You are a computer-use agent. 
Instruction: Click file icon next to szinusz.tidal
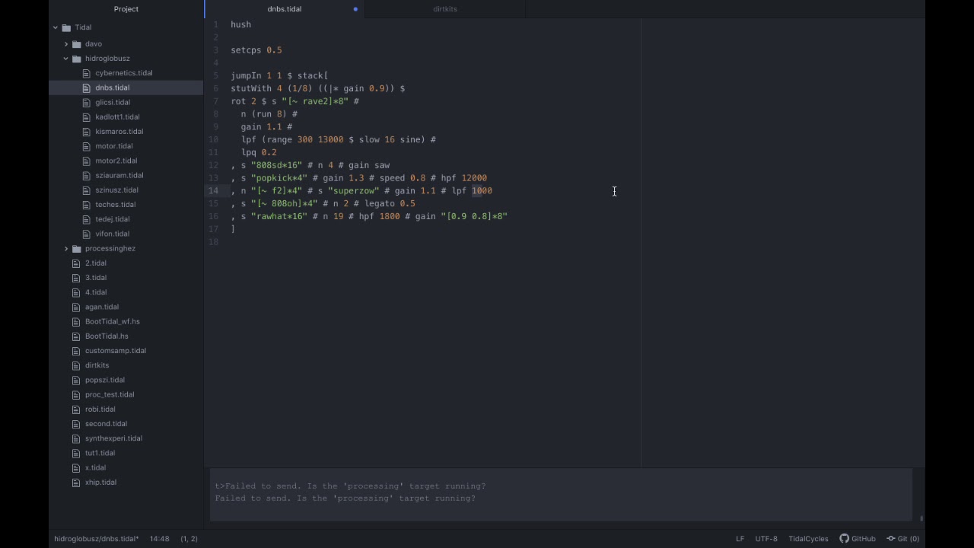pyautogui.click(x=86, y=190)
